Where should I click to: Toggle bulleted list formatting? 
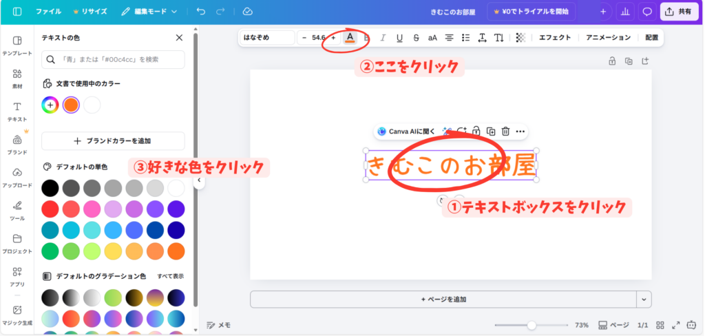click(x=466, y=38)
